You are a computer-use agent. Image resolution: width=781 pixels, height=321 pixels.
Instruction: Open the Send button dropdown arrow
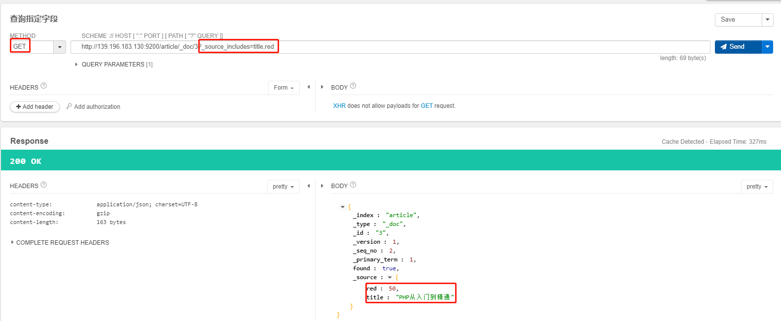(x=767, y=47)
